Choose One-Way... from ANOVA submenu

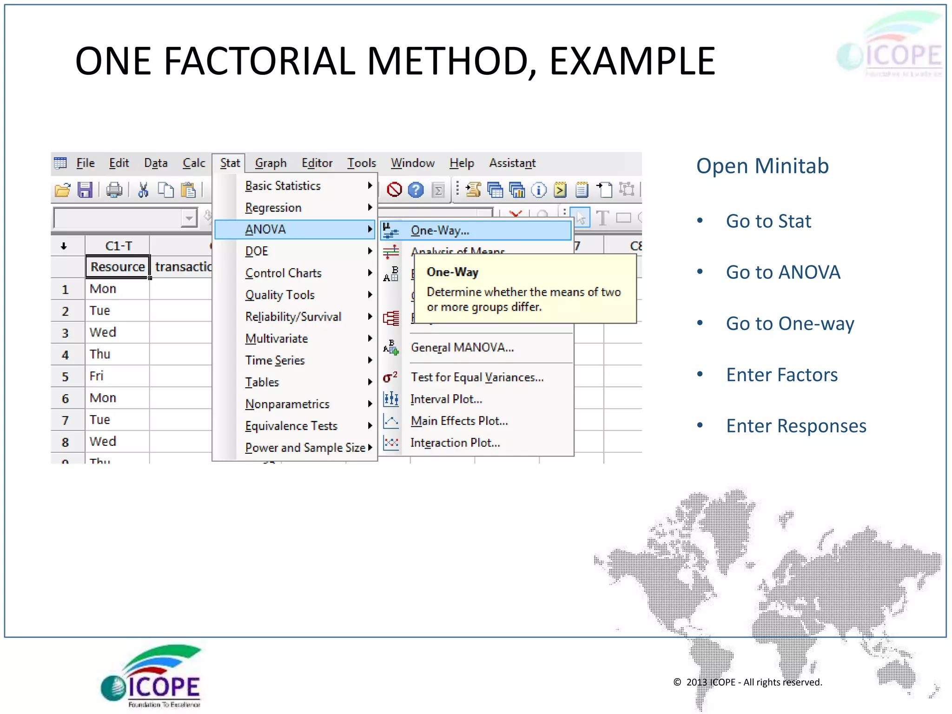[x=476, y=231]
